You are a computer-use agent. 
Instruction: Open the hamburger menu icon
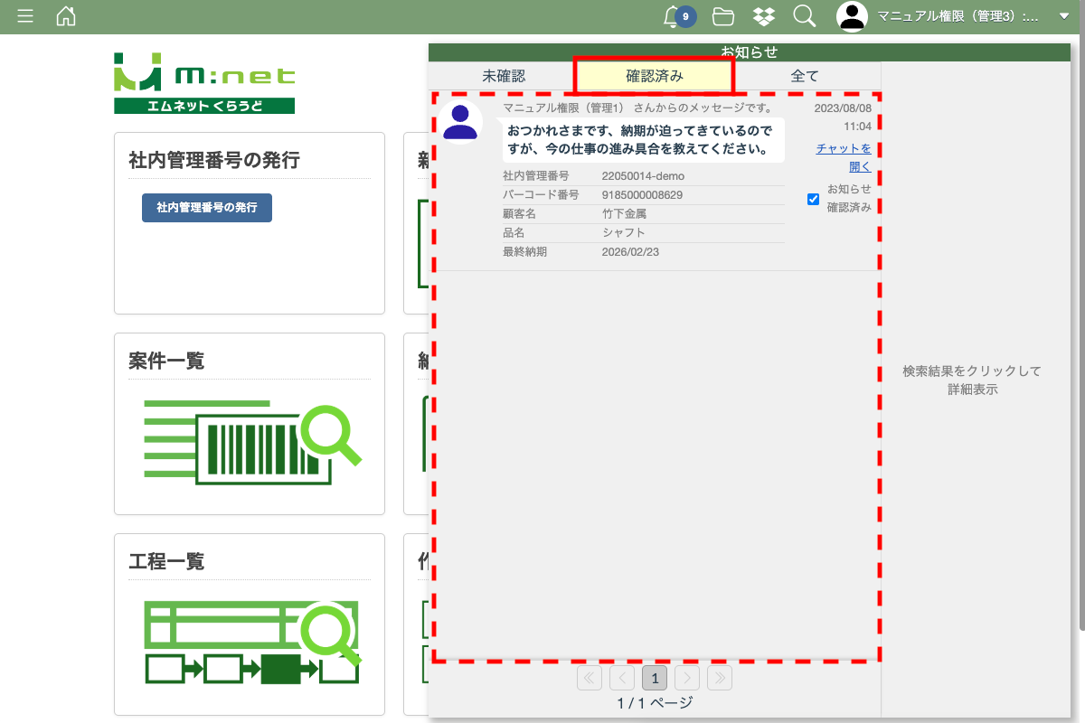tap(25, 16)
